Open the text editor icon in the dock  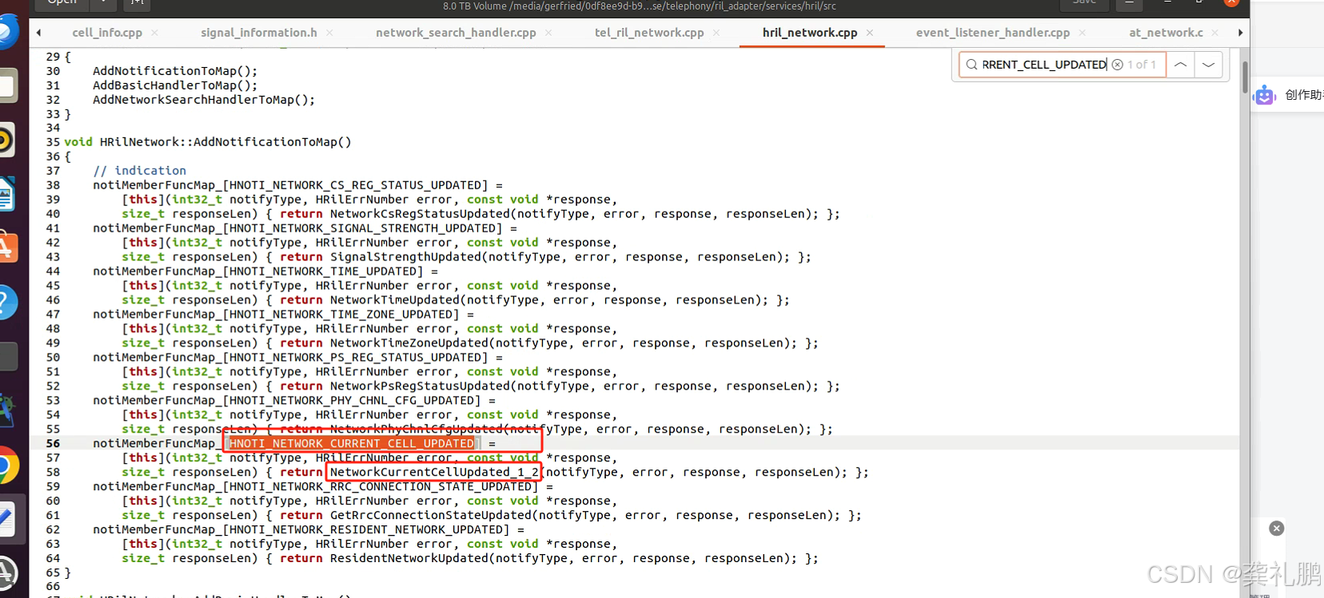[x=6, y=520]
